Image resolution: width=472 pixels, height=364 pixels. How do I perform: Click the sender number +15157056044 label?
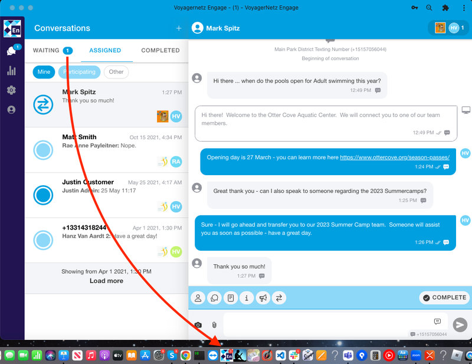pos(429,334)
